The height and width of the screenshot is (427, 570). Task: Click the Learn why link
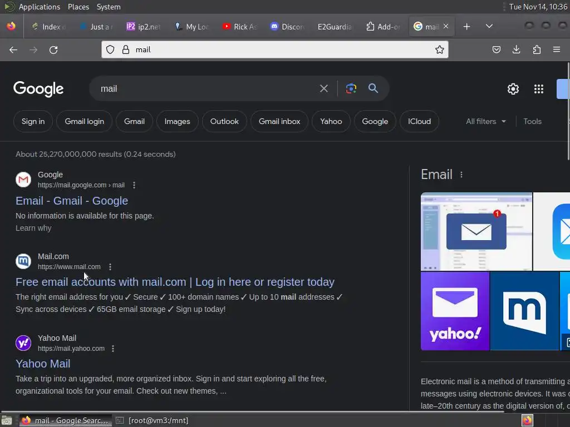[33, 228]
